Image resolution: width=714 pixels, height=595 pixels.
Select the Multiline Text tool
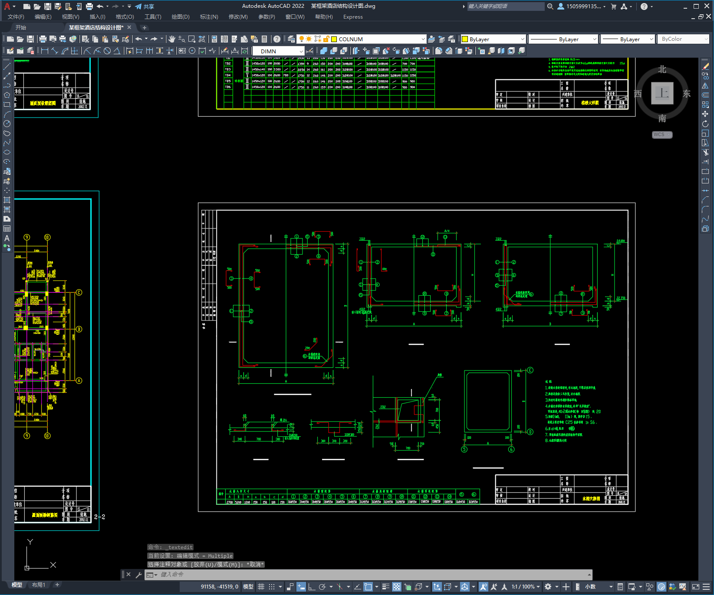[7, 238]
